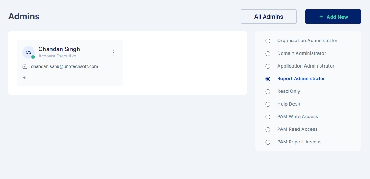This screenshot has height=179, width=370.
Task: Click the phone icon on the admin card
Action: click(25, 77)
